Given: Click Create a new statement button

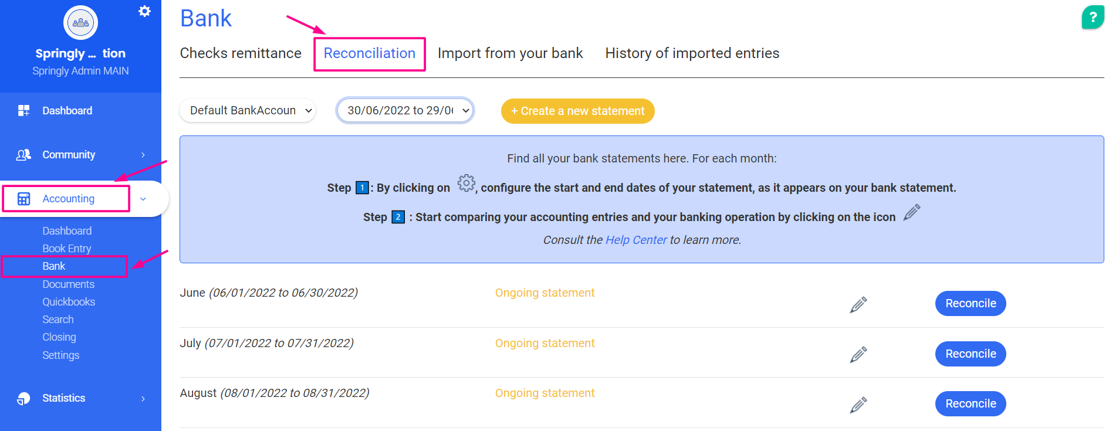Looking at the screenshot, I should click(x=577, y=111).
